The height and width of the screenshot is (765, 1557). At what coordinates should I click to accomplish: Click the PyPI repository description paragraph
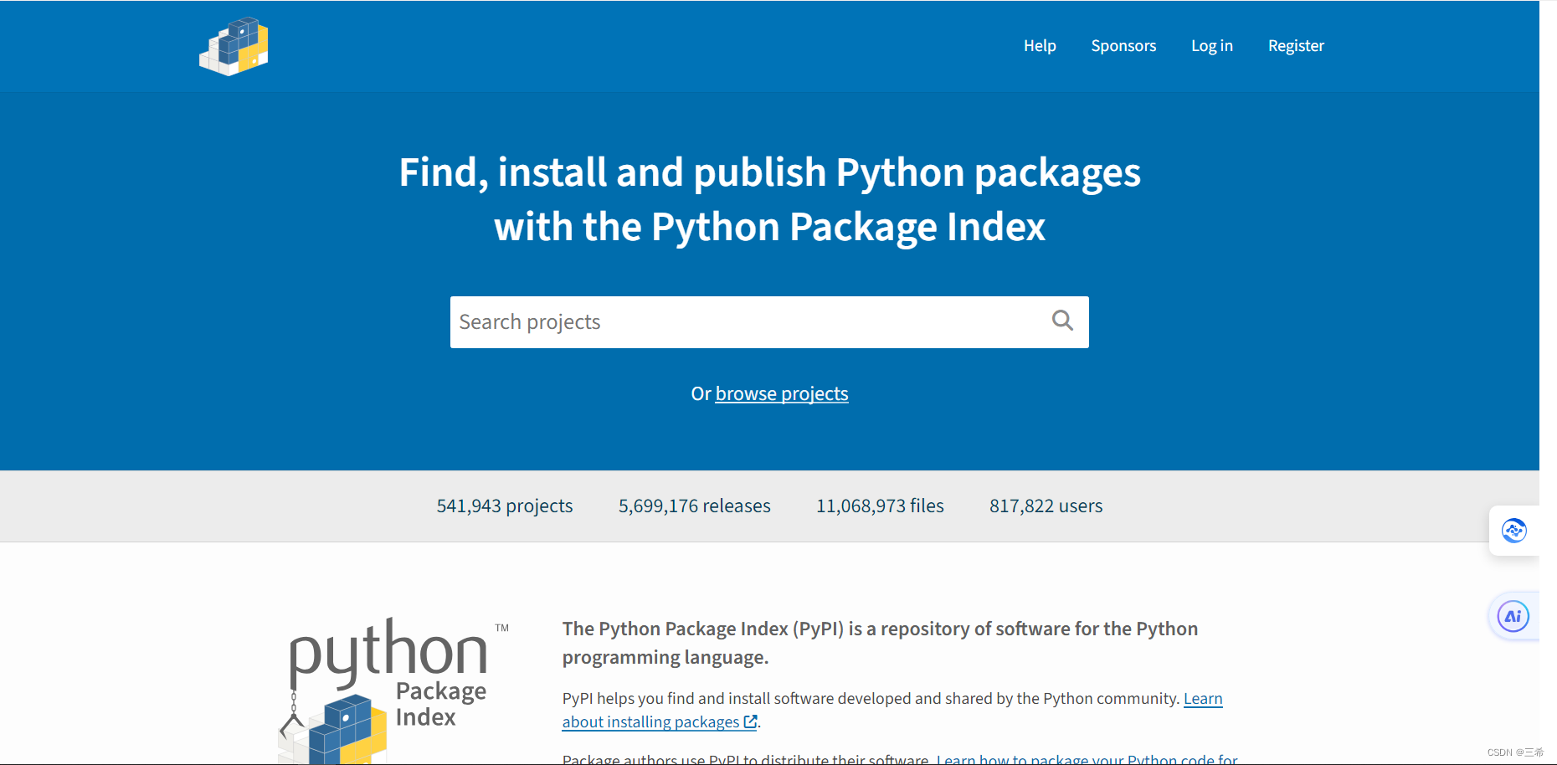click(x=880, y=643)
